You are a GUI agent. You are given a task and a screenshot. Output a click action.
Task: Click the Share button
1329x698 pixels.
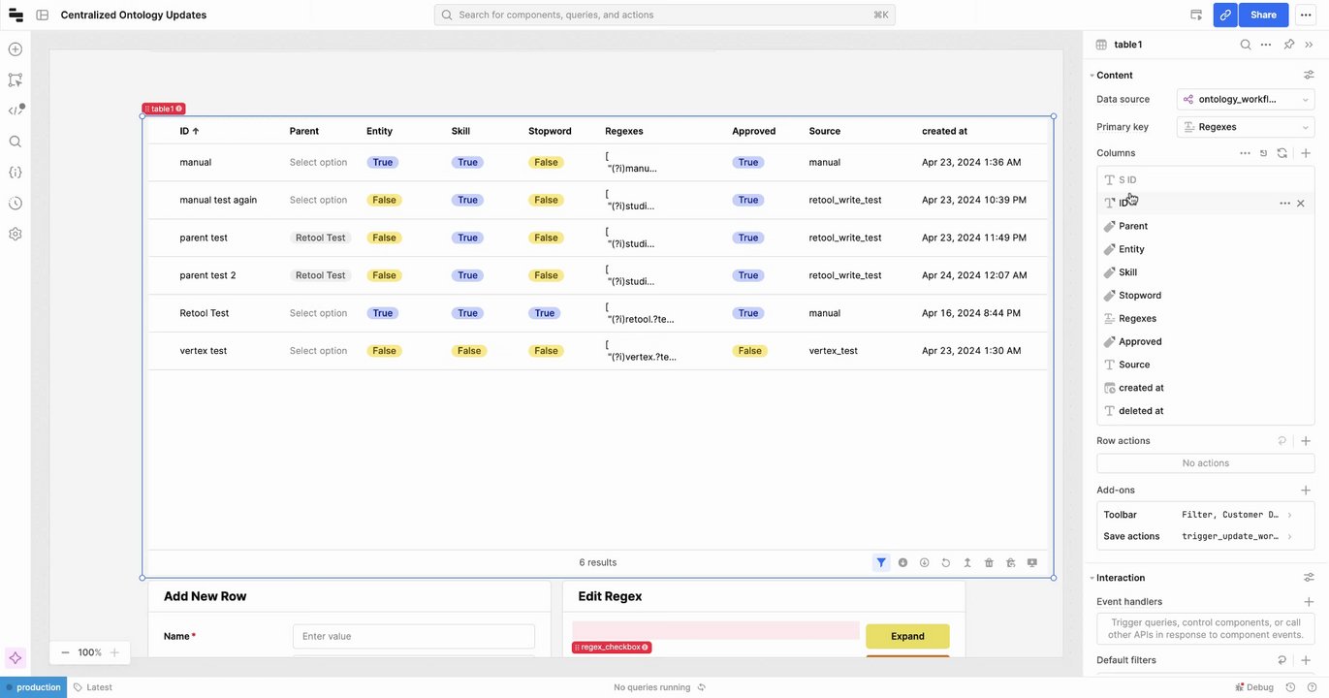pos(1263,15)
